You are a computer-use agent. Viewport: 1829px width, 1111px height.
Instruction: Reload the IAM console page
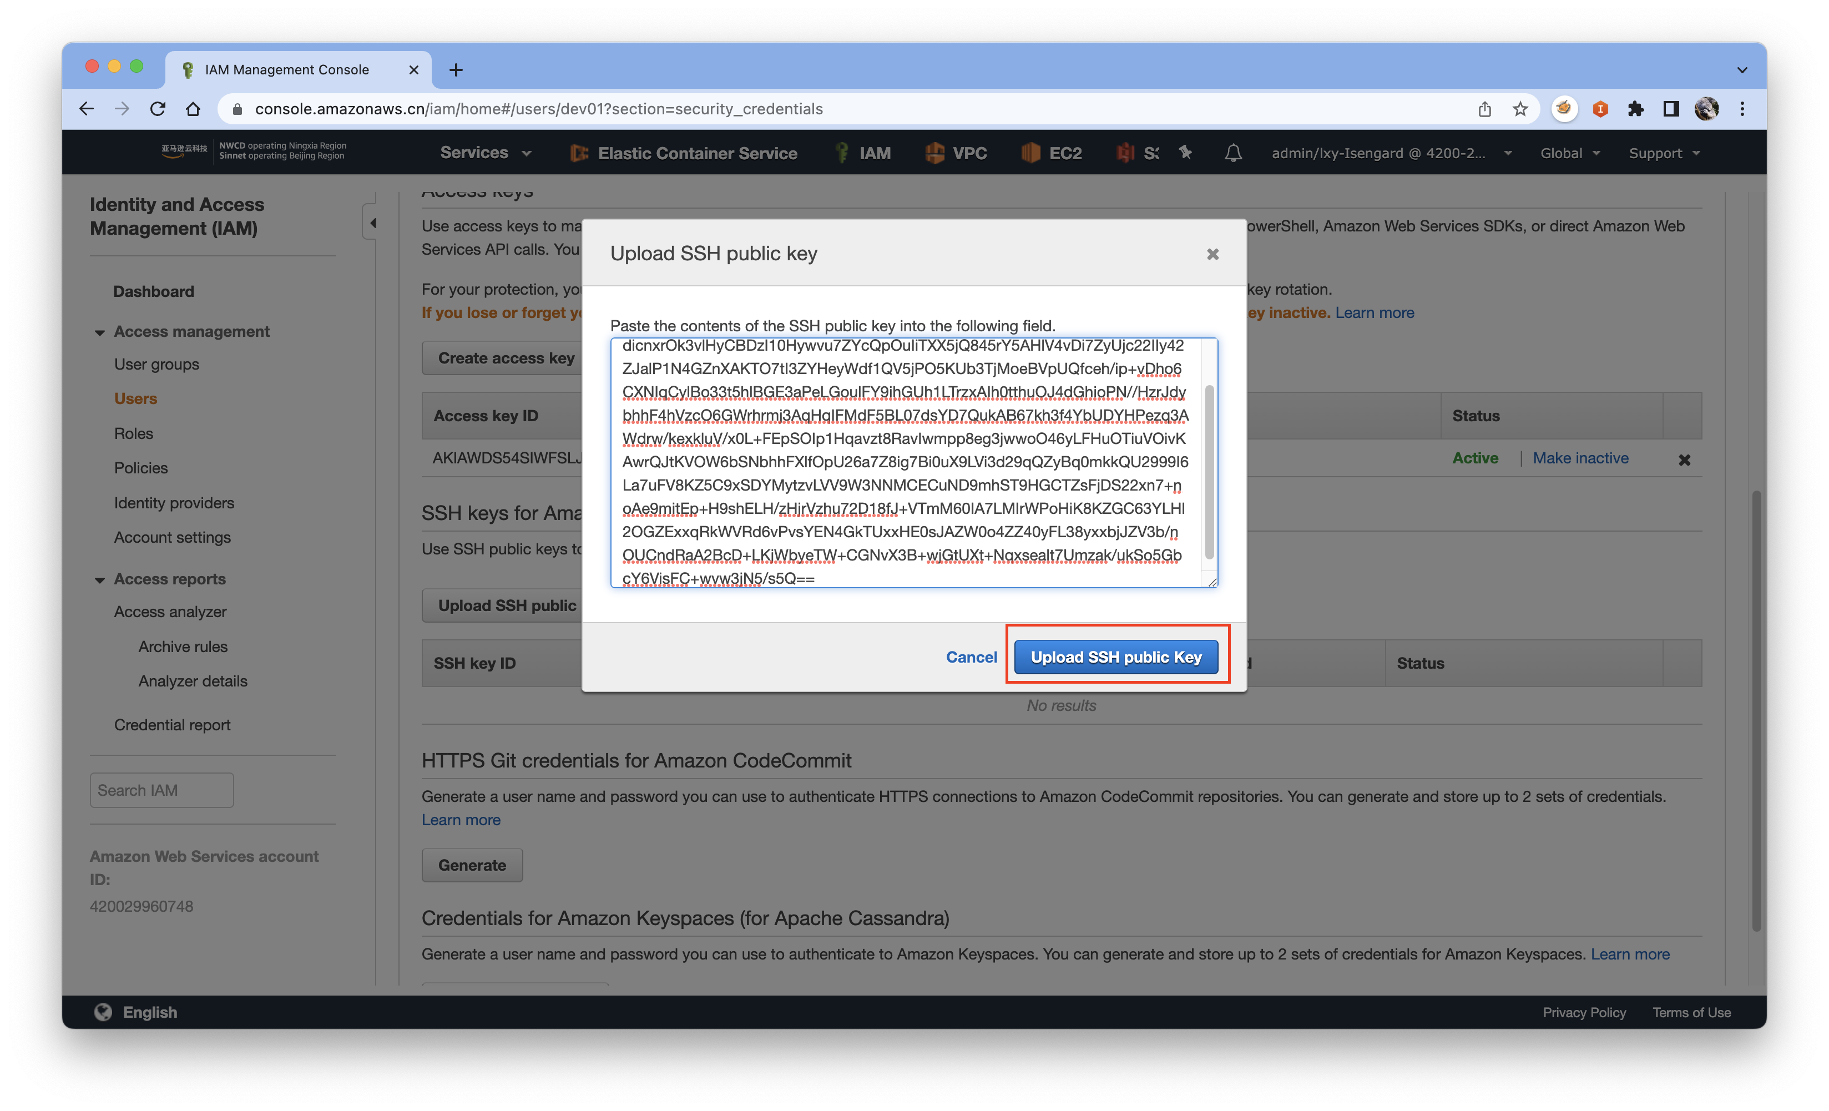158,109
